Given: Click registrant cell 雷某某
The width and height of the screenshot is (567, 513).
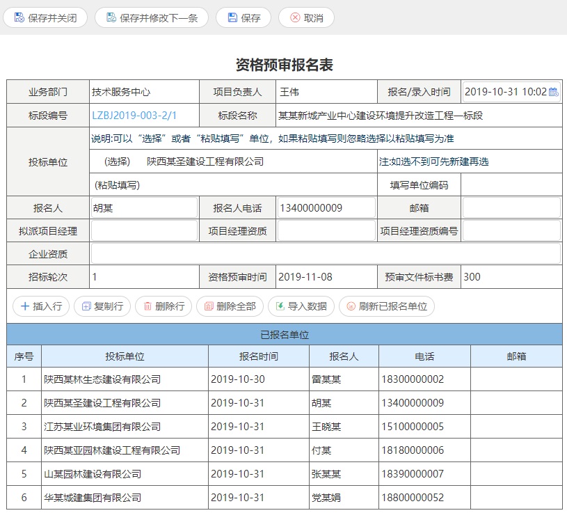Looking at the screenshot, I should tap(344, 379).
